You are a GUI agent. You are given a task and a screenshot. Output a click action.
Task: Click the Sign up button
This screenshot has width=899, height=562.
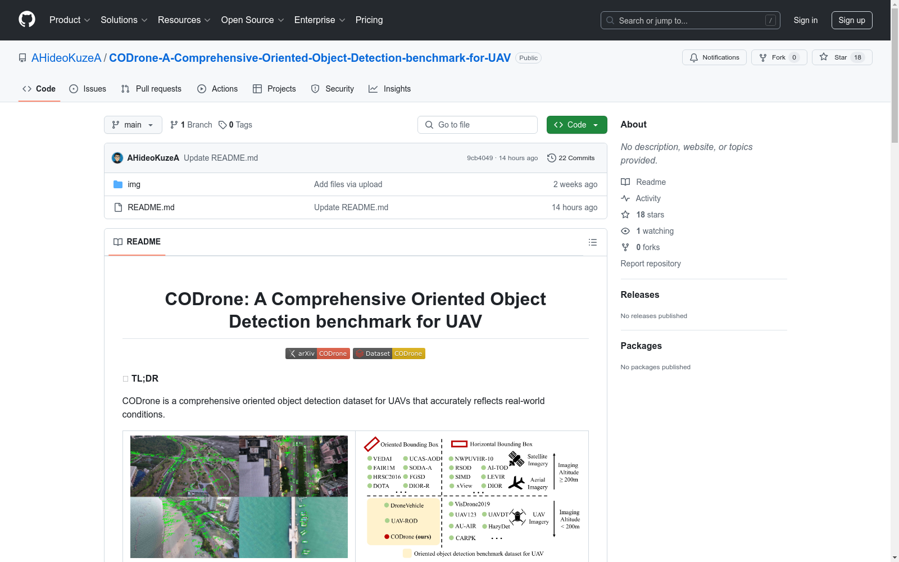851,20
